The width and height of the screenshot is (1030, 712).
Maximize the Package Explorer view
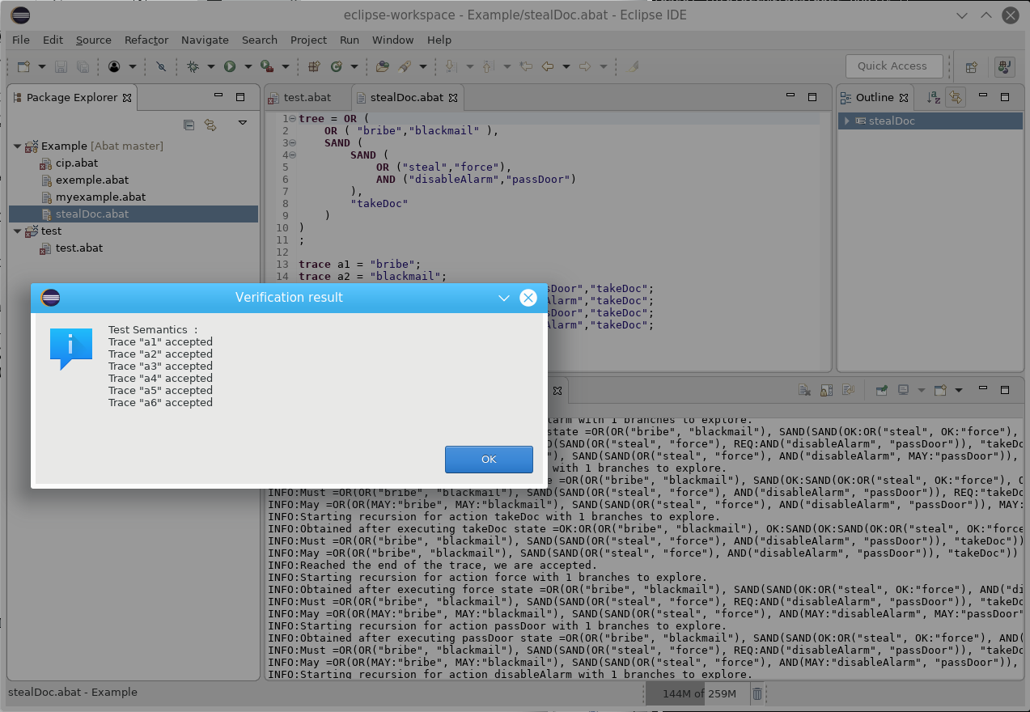click(240, 97)
